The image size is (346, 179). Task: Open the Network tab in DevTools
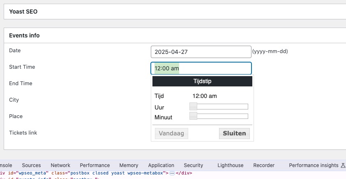coord(60,165)
